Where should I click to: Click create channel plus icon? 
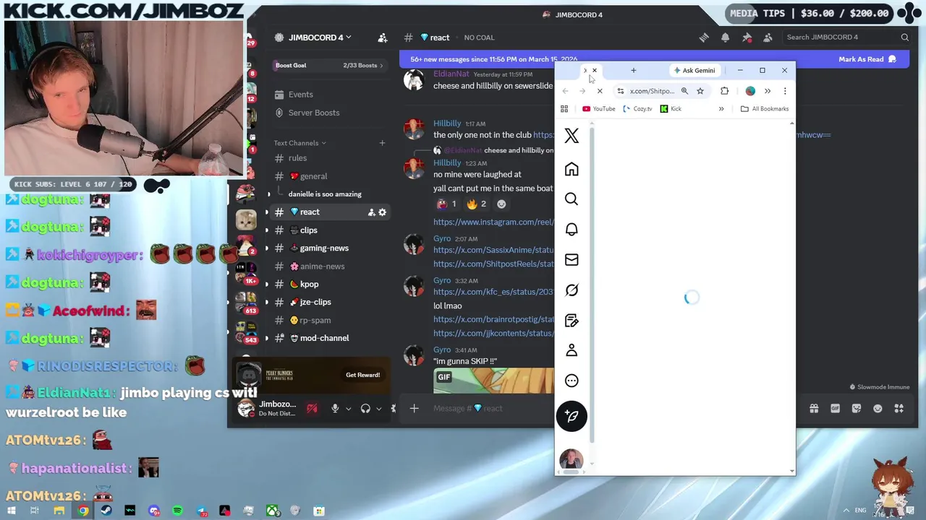pos(382,143)
